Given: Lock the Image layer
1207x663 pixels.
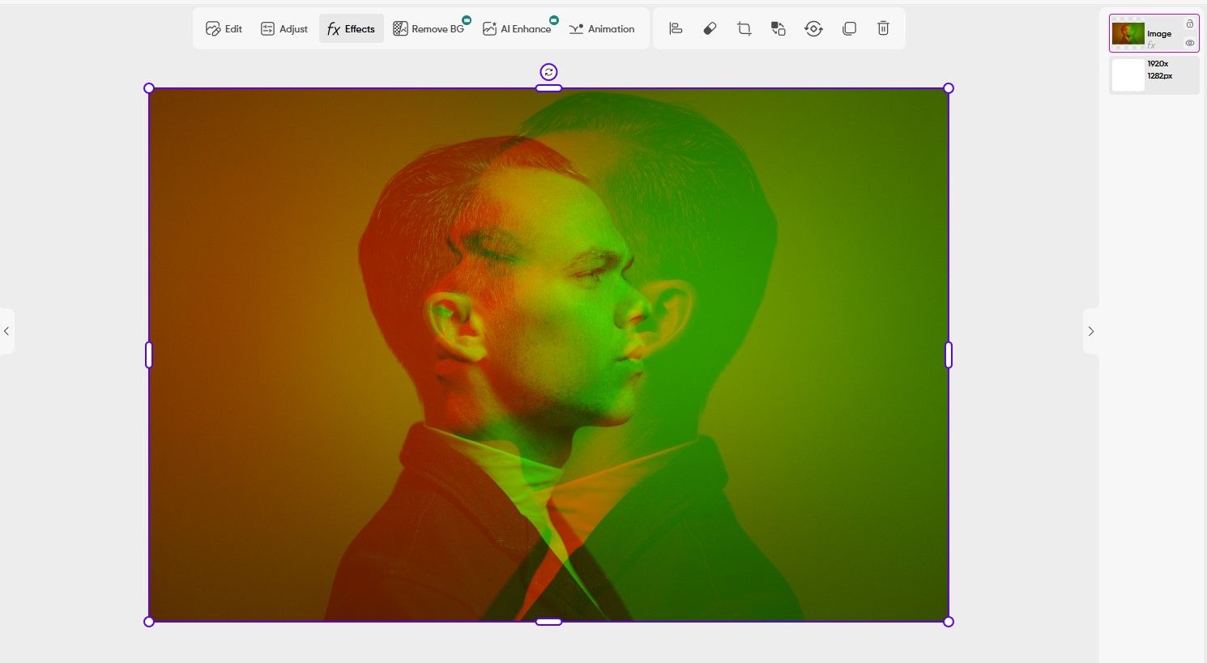Looking at the screenshot, I should point(1190,23).
